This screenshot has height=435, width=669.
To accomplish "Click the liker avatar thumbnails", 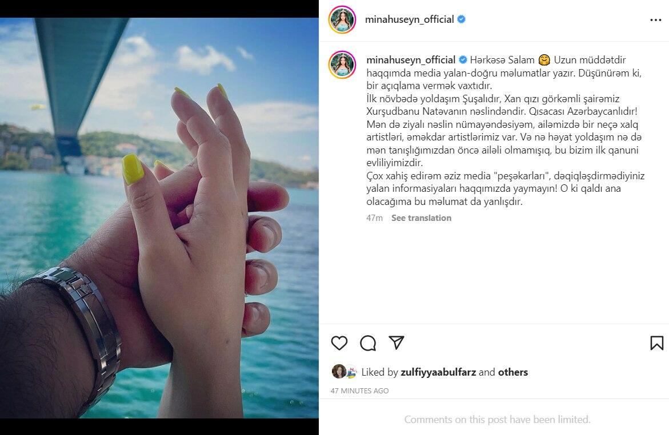I will [344, 372].
